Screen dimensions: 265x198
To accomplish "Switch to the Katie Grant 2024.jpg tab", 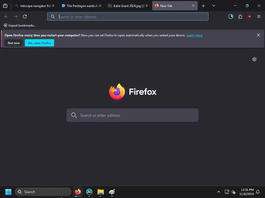I will 128,6.
